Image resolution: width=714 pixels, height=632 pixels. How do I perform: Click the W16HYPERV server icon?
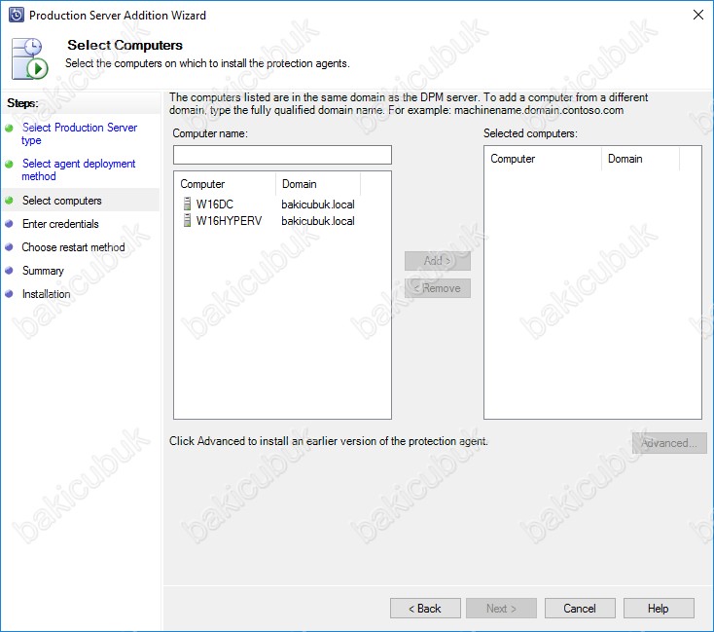coord(187,221)
